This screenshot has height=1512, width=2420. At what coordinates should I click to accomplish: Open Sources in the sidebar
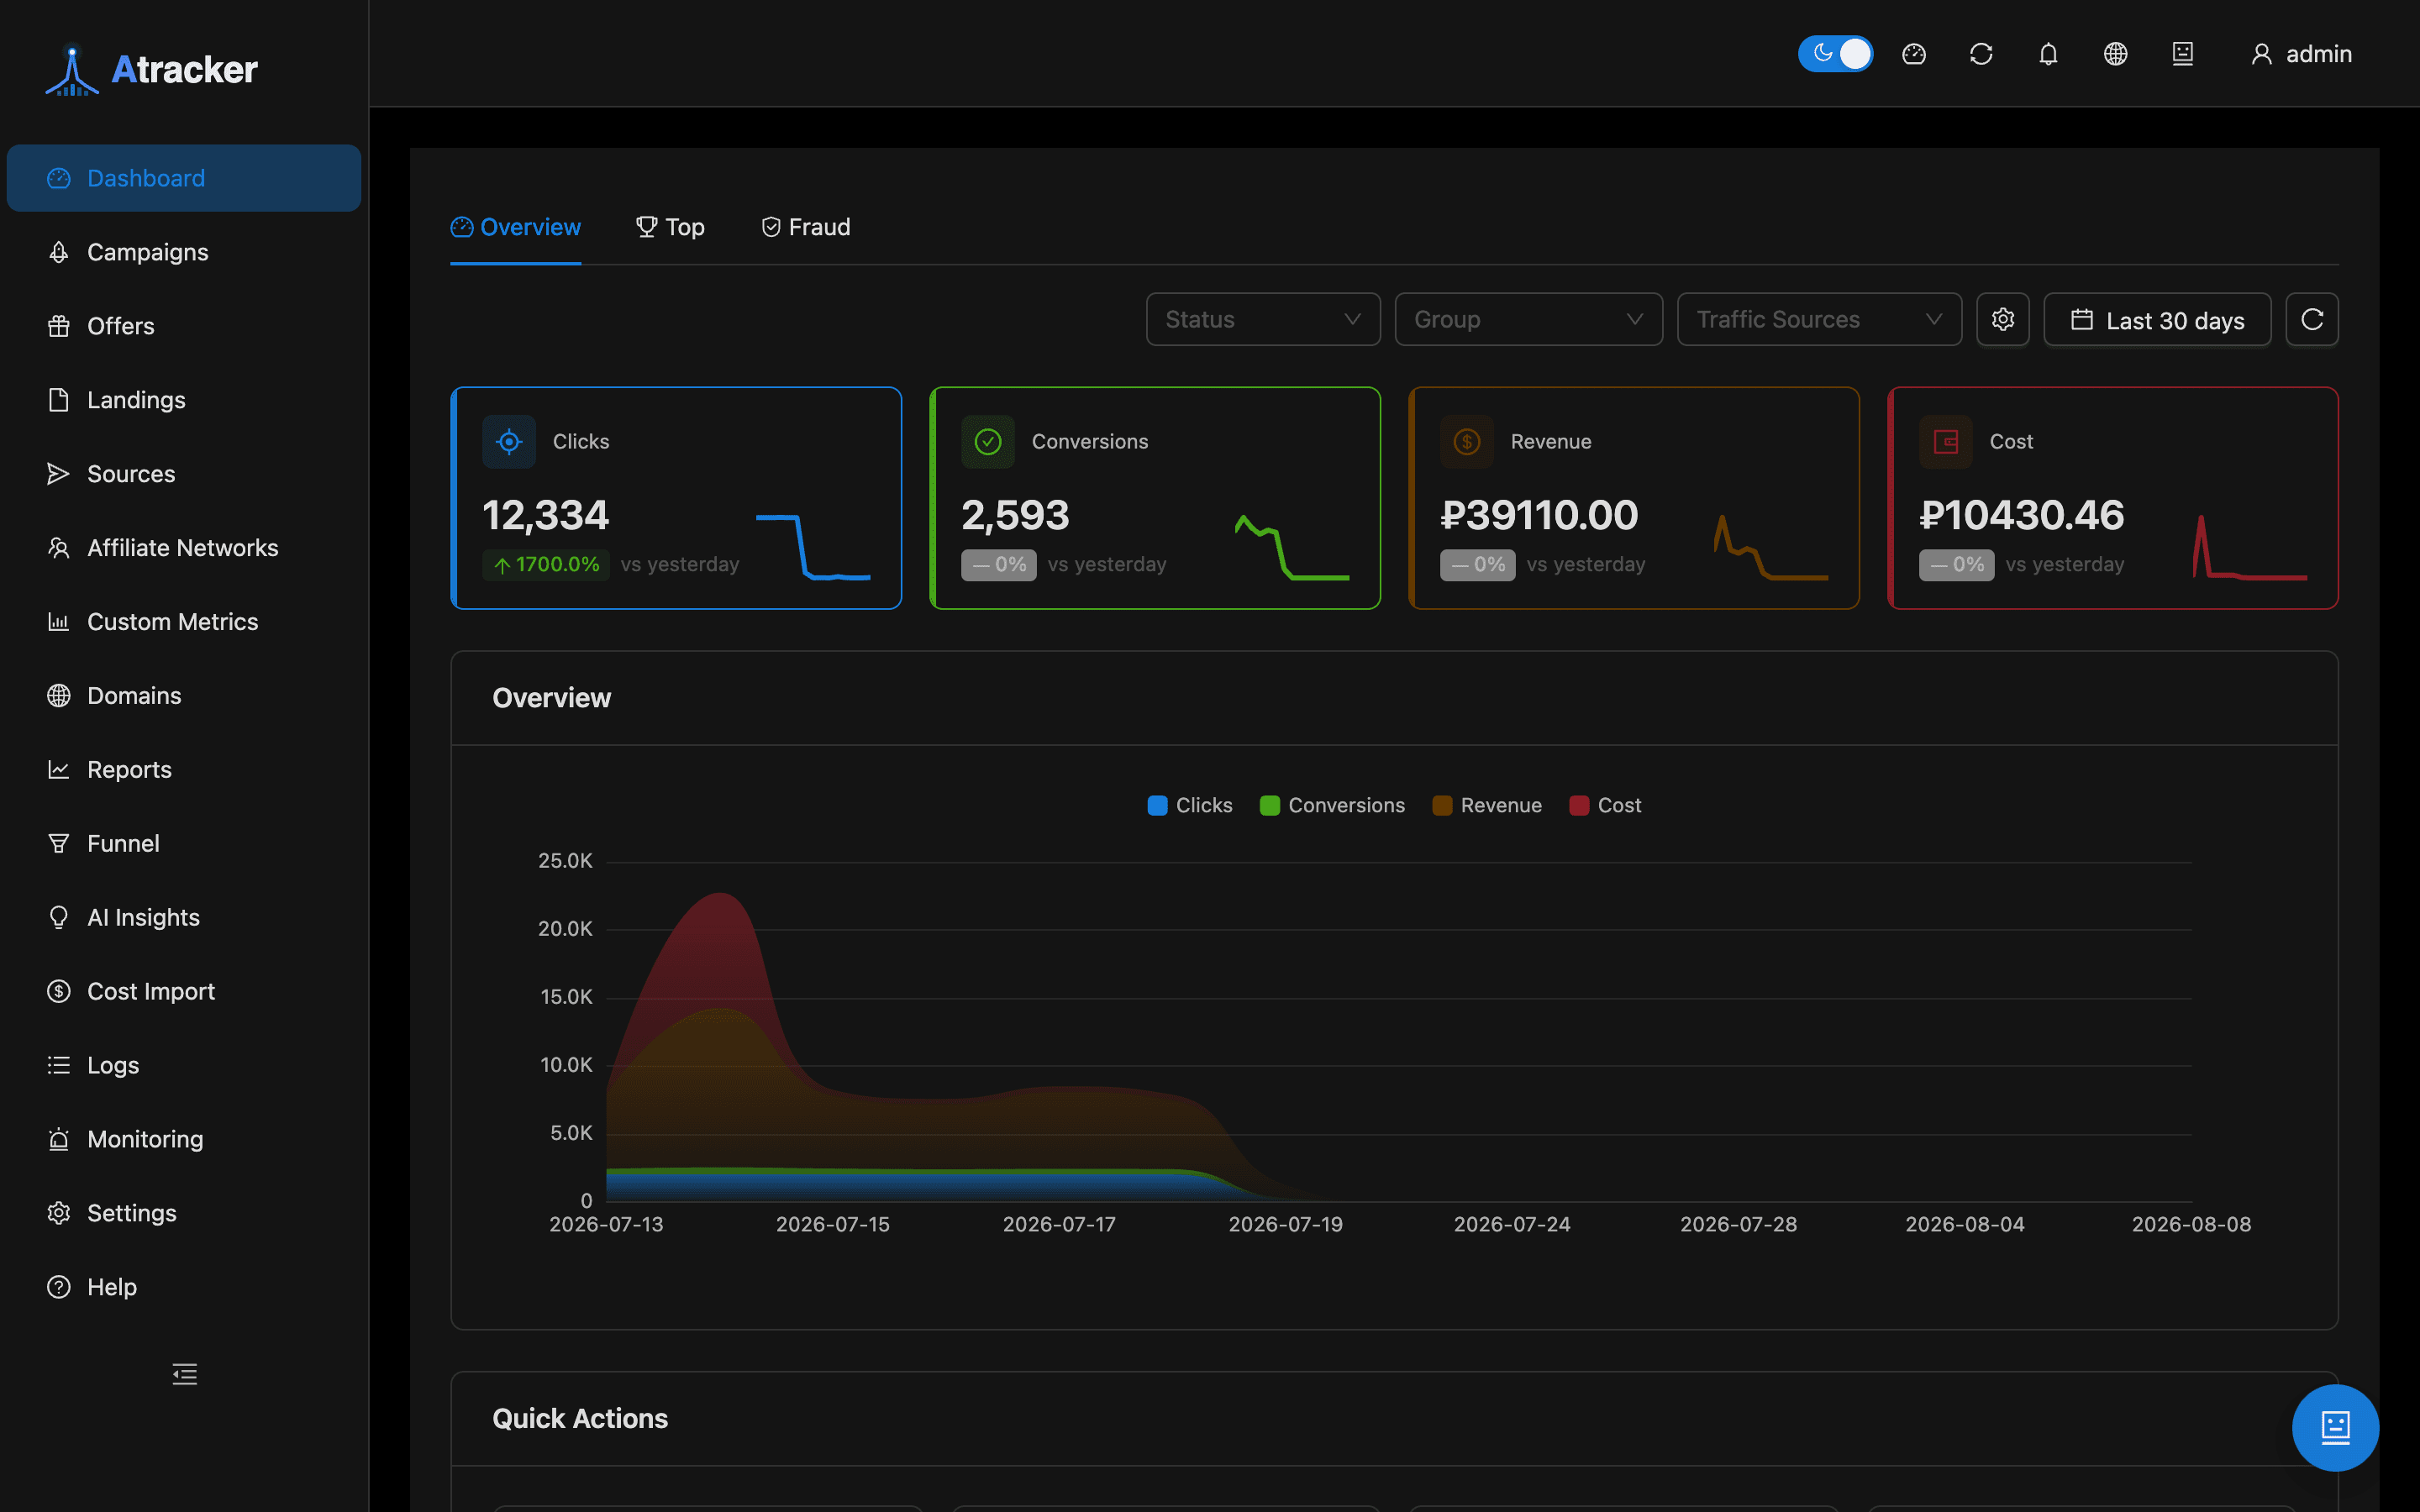pyautogui.click(x=184, y=474)
